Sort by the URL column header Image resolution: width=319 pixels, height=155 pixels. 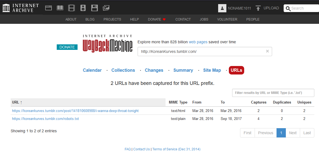pos(88,102)
